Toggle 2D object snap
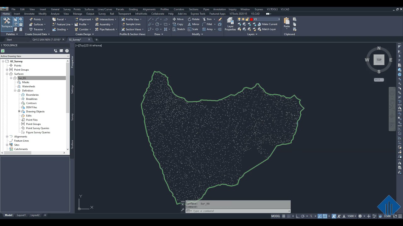This screenshot has height=226, width=403. [325, 216]
